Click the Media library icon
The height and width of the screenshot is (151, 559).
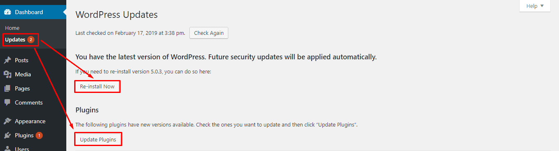click(7, 74)
